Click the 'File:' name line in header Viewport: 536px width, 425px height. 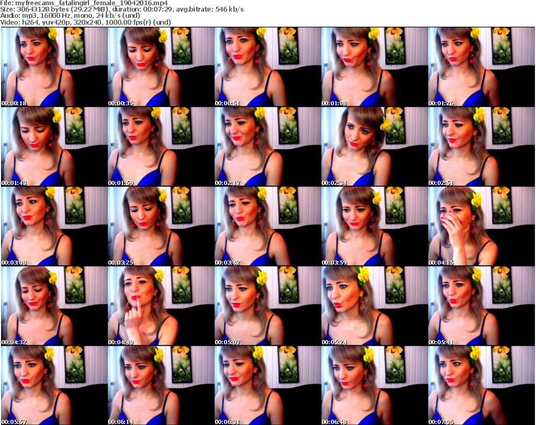(84, 3)
